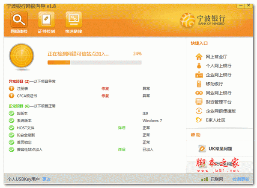Click green check icon for 系统版本
This screenshot has width=257, height=188.
pyautogui.click(x=12, y=121)
